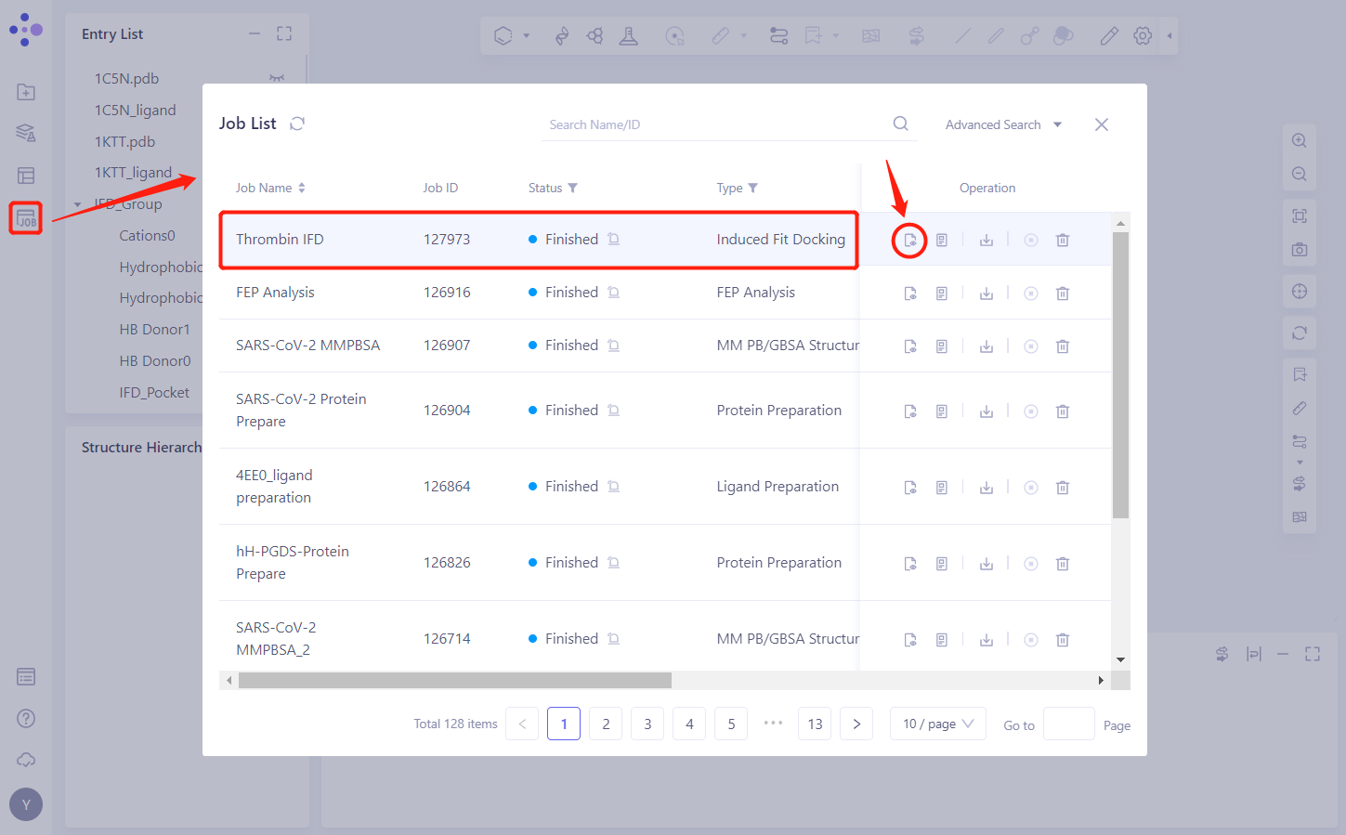
Task: Open the 10 / page size dropdown
Action: (937, 724)
